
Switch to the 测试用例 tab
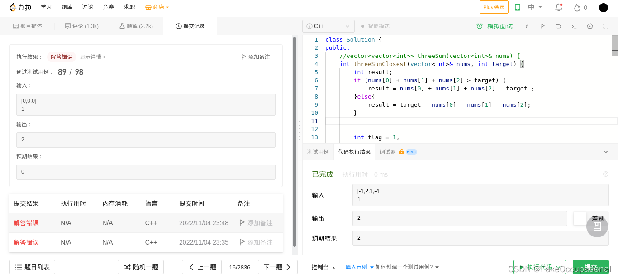[318, 152]
